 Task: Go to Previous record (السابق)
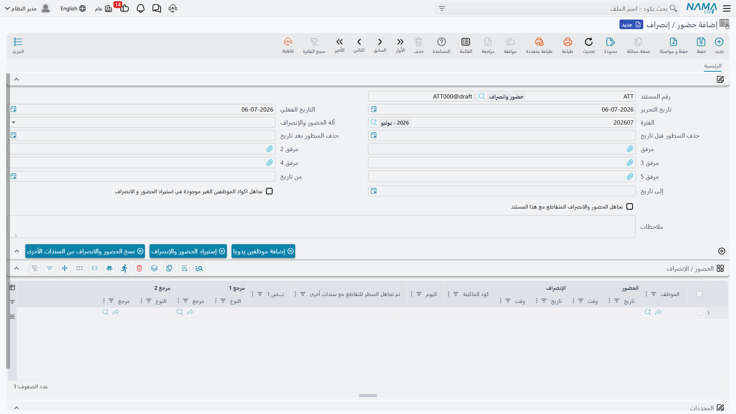click(380, 42)
